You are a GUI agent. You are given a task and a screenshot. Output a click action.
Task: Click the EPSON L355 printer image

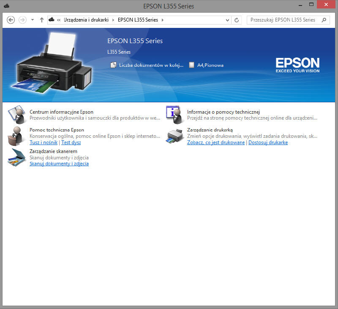pyautogui.click(x=52, y=64)
